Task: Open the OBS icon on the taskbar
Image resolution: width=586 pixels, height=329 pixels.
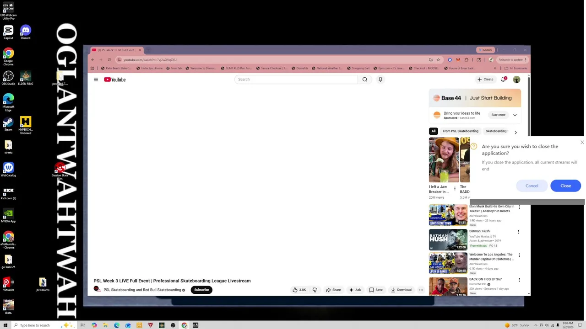Action: point(173,325)
